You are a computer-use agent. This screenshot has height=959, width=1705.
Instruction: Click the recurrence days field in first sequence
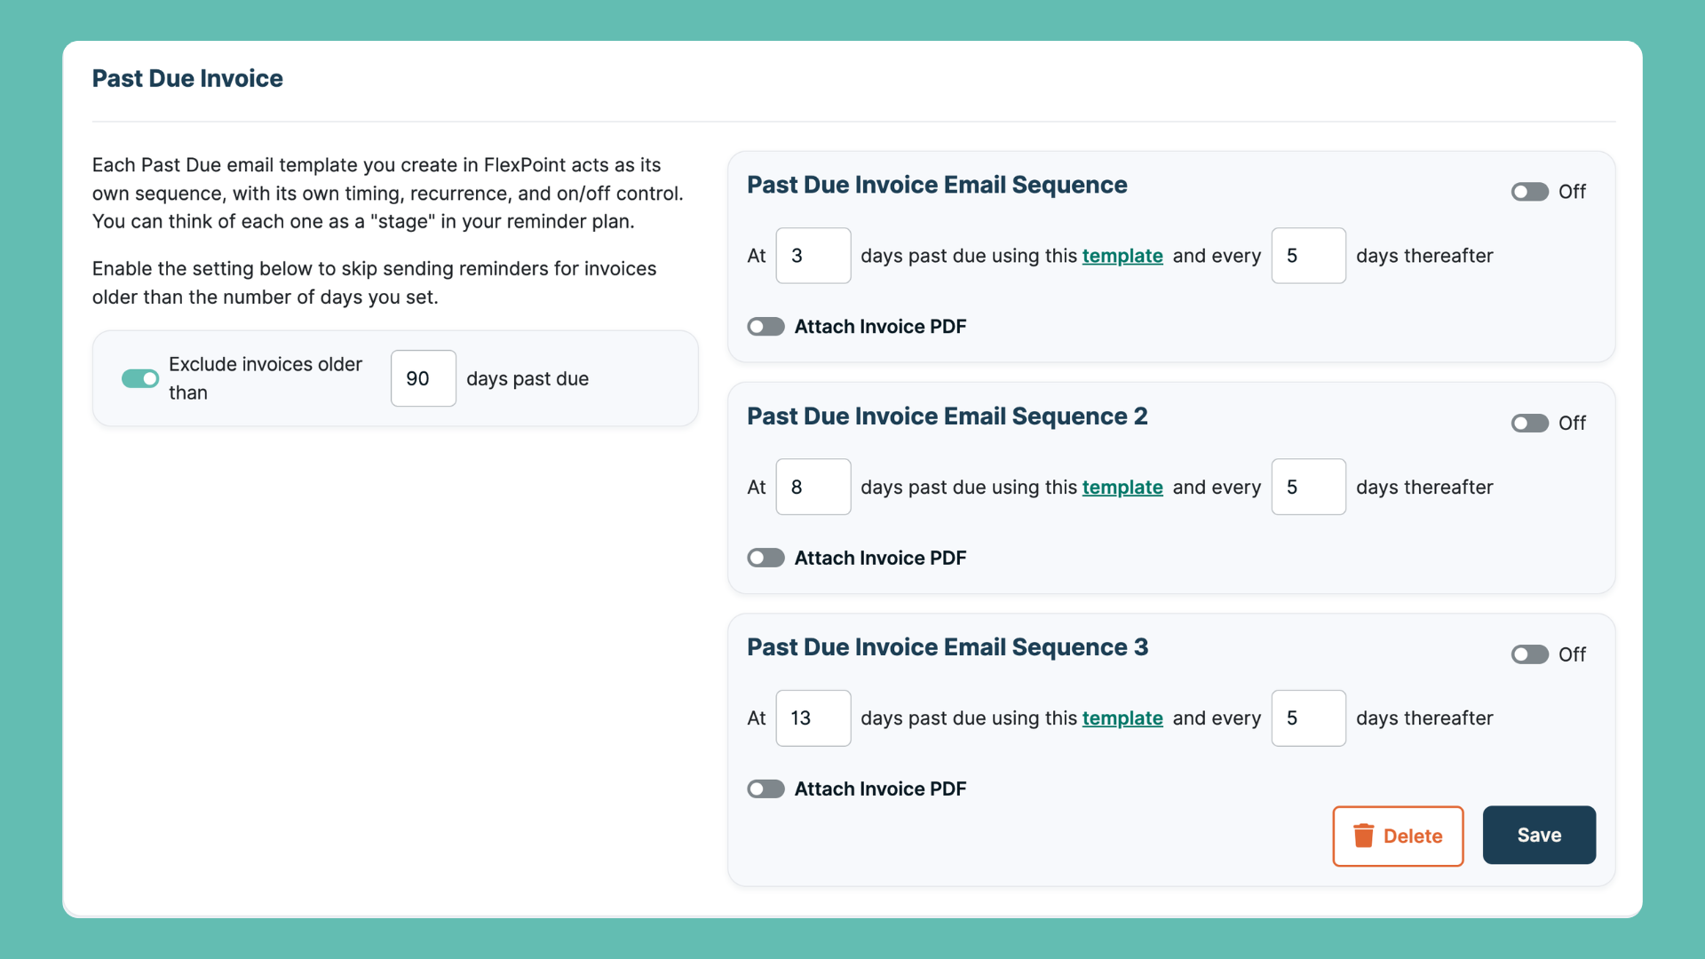pos(1308,256)
